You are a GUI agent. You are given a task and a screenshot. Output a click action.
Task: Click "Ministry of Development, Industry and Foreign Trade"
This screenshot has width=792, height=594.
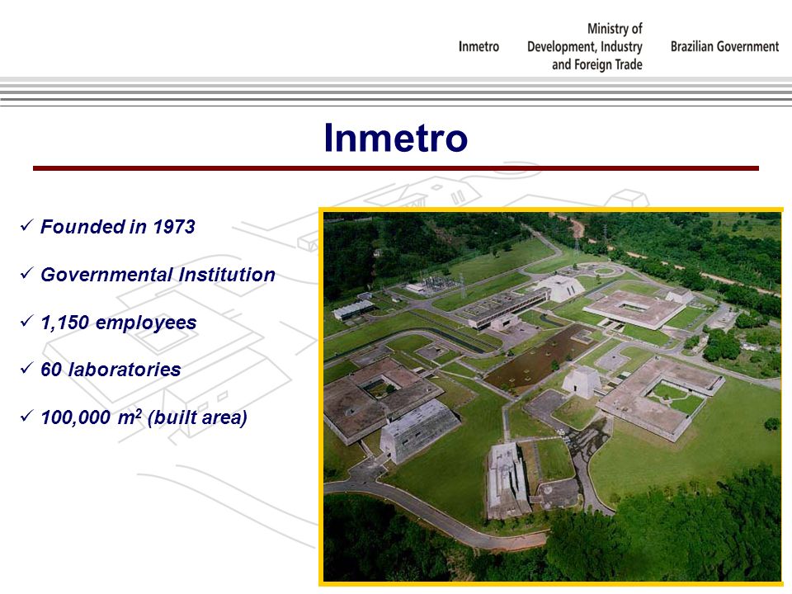[x=584, y=46]
